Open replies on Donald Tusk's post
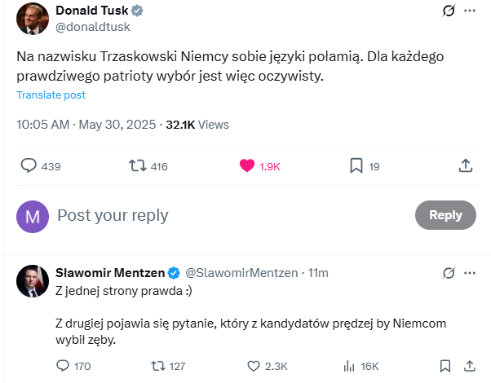Screen dimensions: 491x383 [29, 165]
